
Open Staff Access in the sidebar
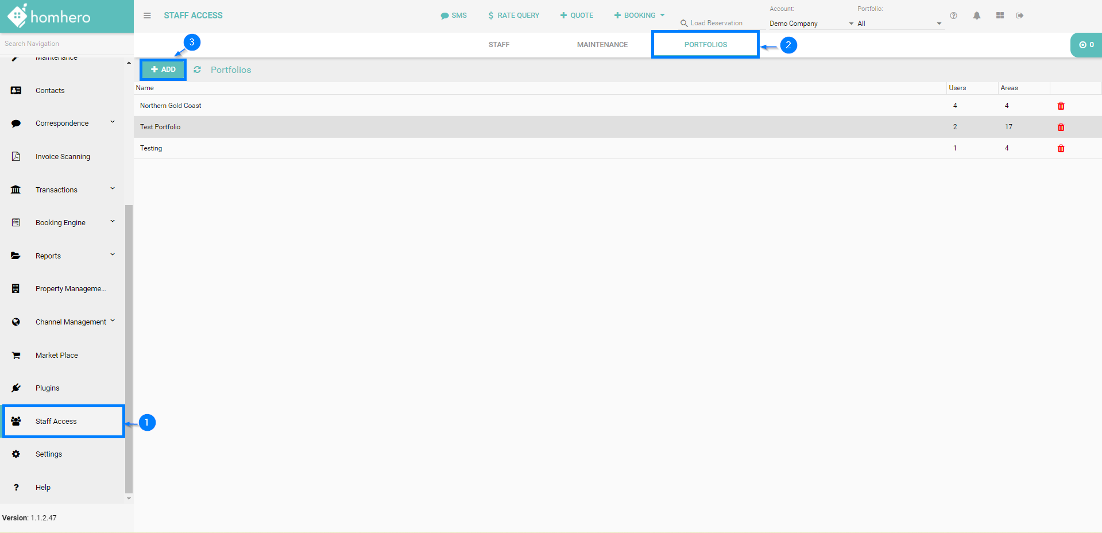(x=56, y=422)
